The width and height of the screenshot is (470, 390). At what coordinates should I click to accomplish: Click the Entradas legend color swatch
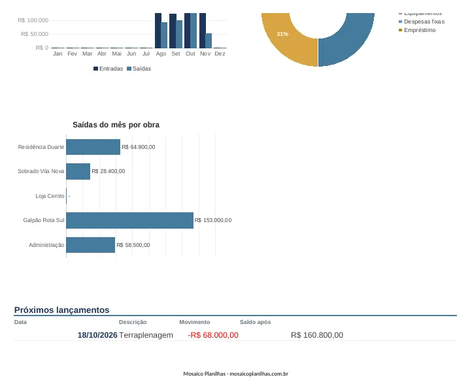[x=95, y=69]
